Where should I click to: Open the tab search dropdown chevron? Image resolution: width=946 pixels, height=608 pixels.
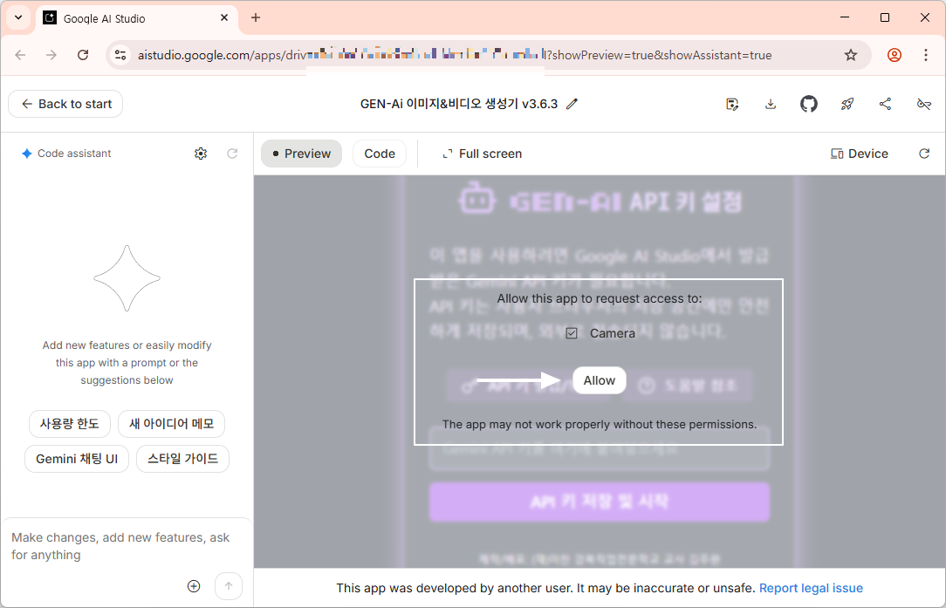pos(18,17)
